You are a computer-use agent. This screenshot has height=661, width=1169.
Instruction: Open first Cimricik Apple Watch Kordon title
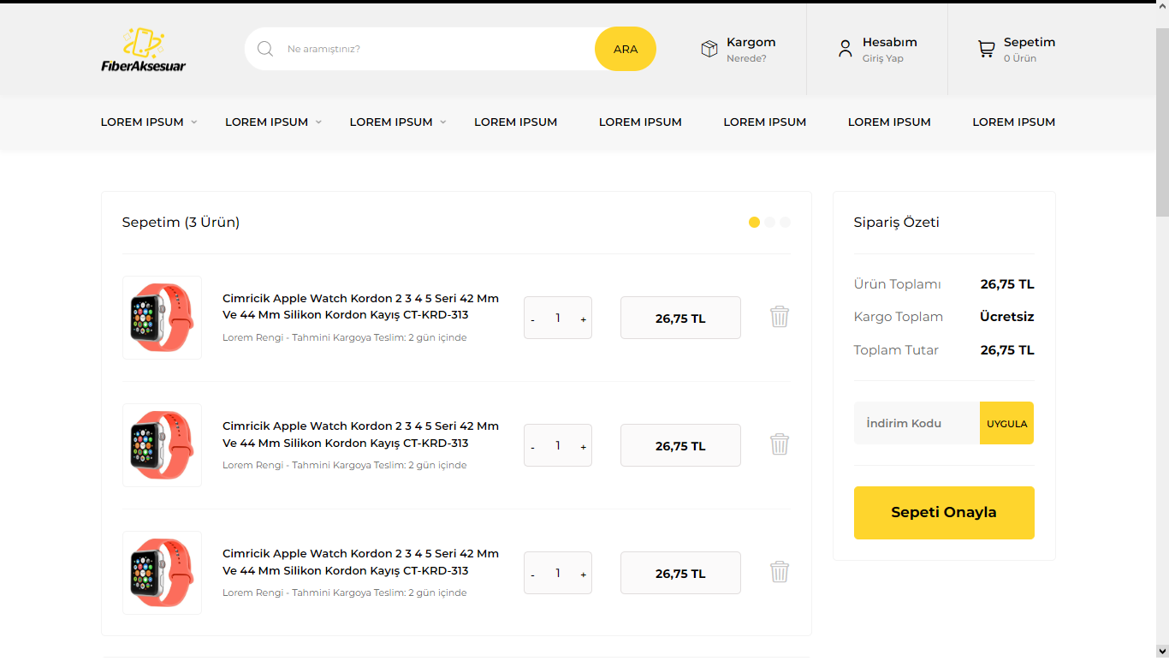[360, 307]
